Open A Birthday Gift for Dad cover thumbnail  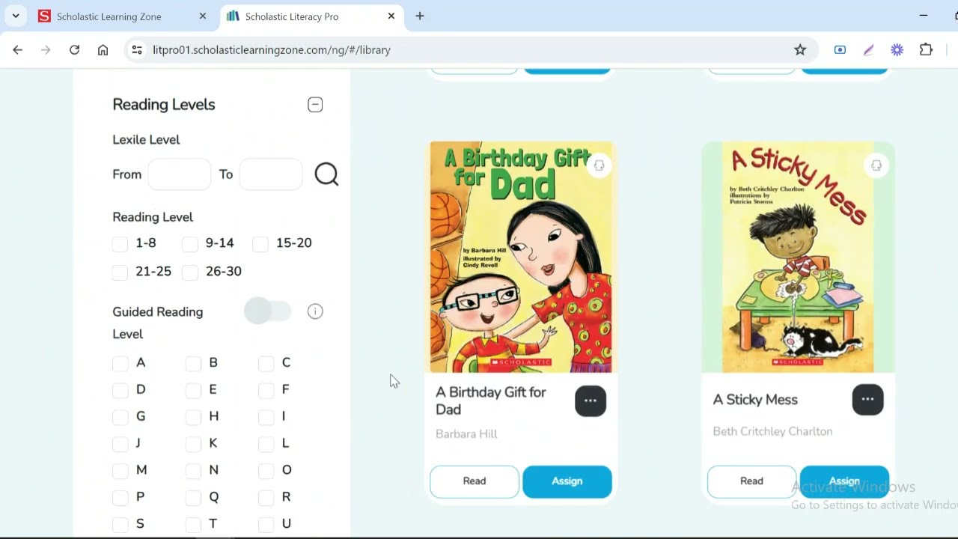tap(521, 257)
